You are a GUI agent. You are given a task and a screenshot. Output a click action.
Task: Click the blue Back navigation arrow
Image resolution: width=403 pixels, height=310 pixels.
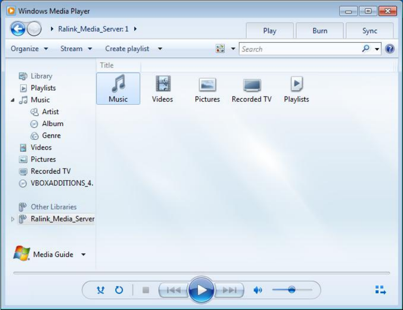click(x=18, y=28)
